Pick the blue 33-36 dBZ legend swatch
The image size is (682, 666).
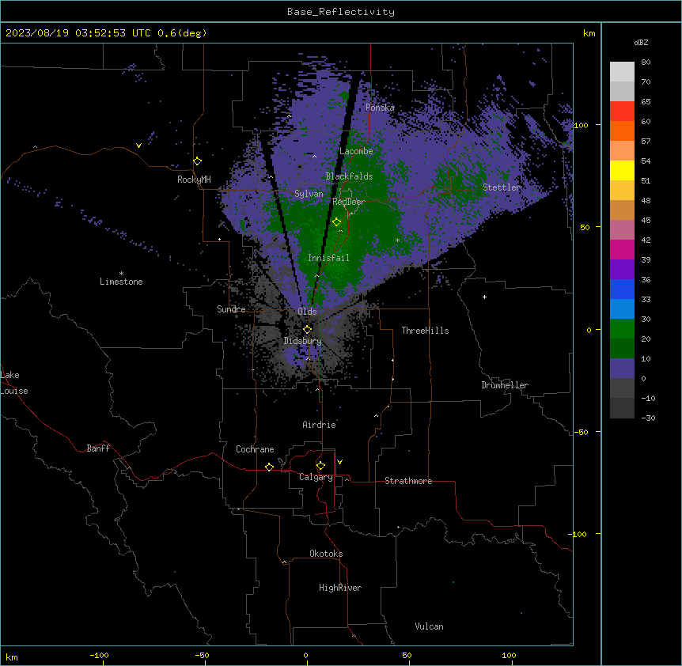coord(622,289)
